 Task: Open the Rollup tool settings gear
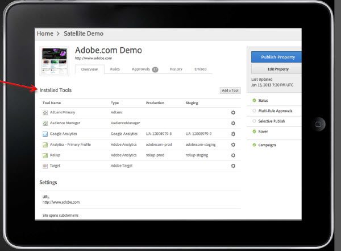tap(233, 155)
